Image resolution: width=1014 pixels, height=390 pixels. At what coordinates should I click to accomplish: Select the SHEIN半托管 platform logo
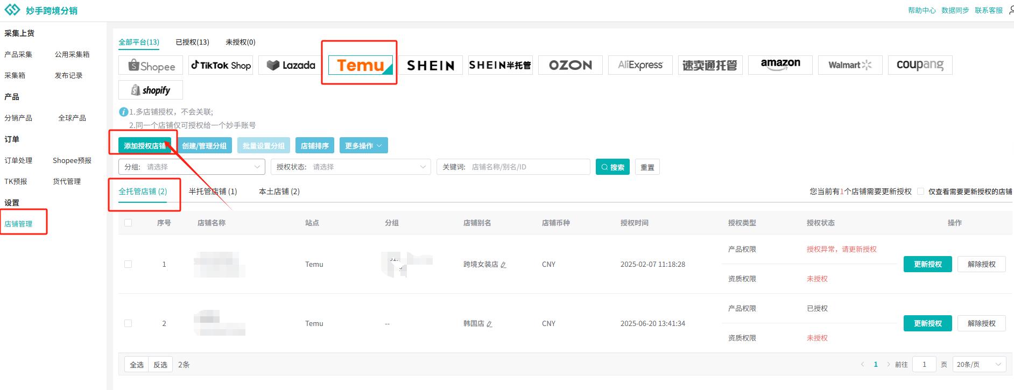tap(501, 65)
